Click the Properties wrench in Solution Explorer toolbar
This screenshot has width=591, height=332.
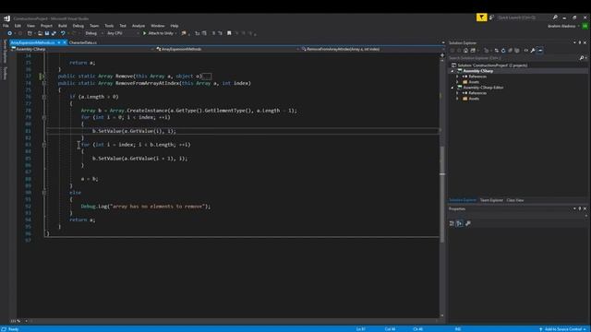533,51
